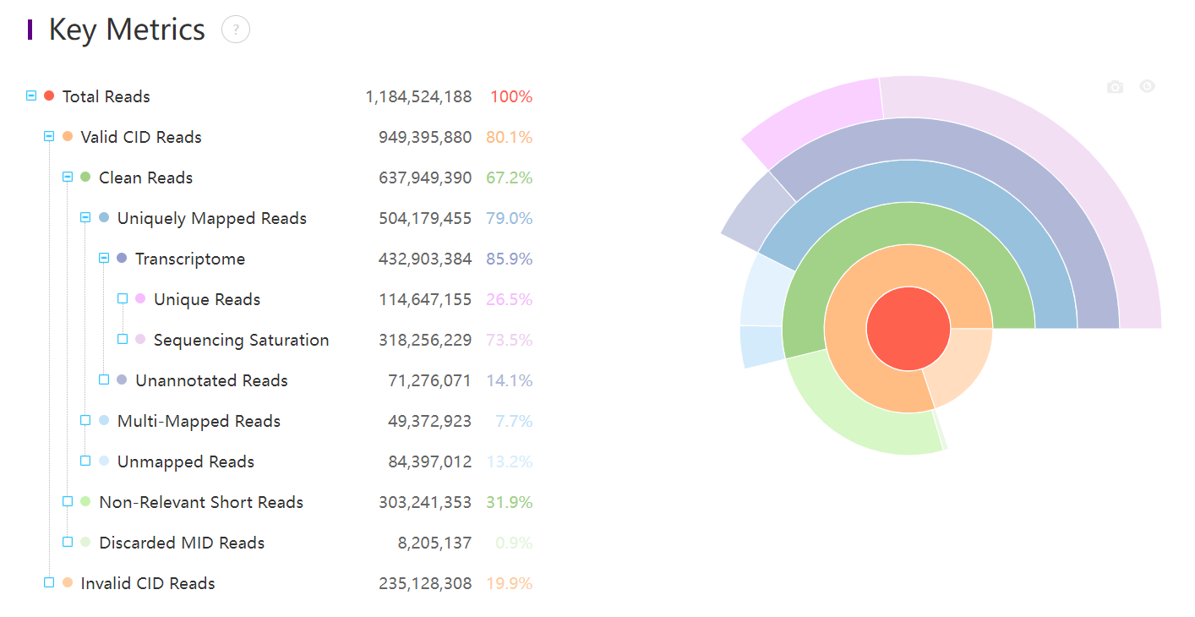1195x617 pixels.
Task: Collapse the Transcriptome node
Action: click(x=104, y=258)
